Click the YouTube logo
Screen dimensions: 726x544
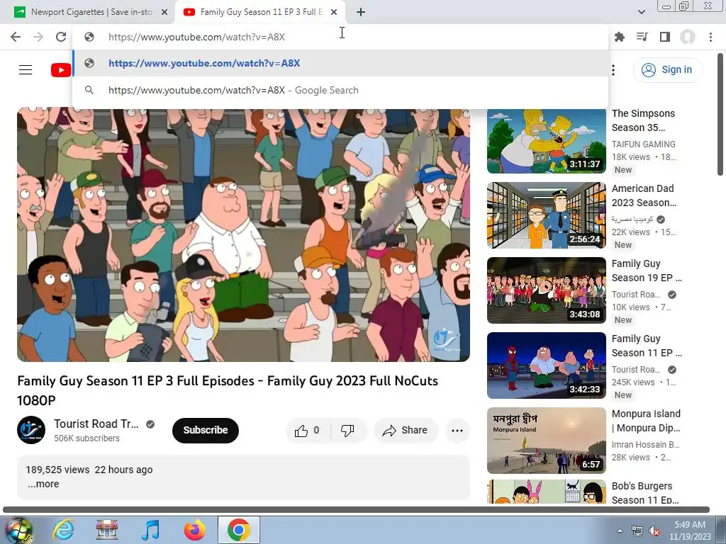(x=61, y=70)
